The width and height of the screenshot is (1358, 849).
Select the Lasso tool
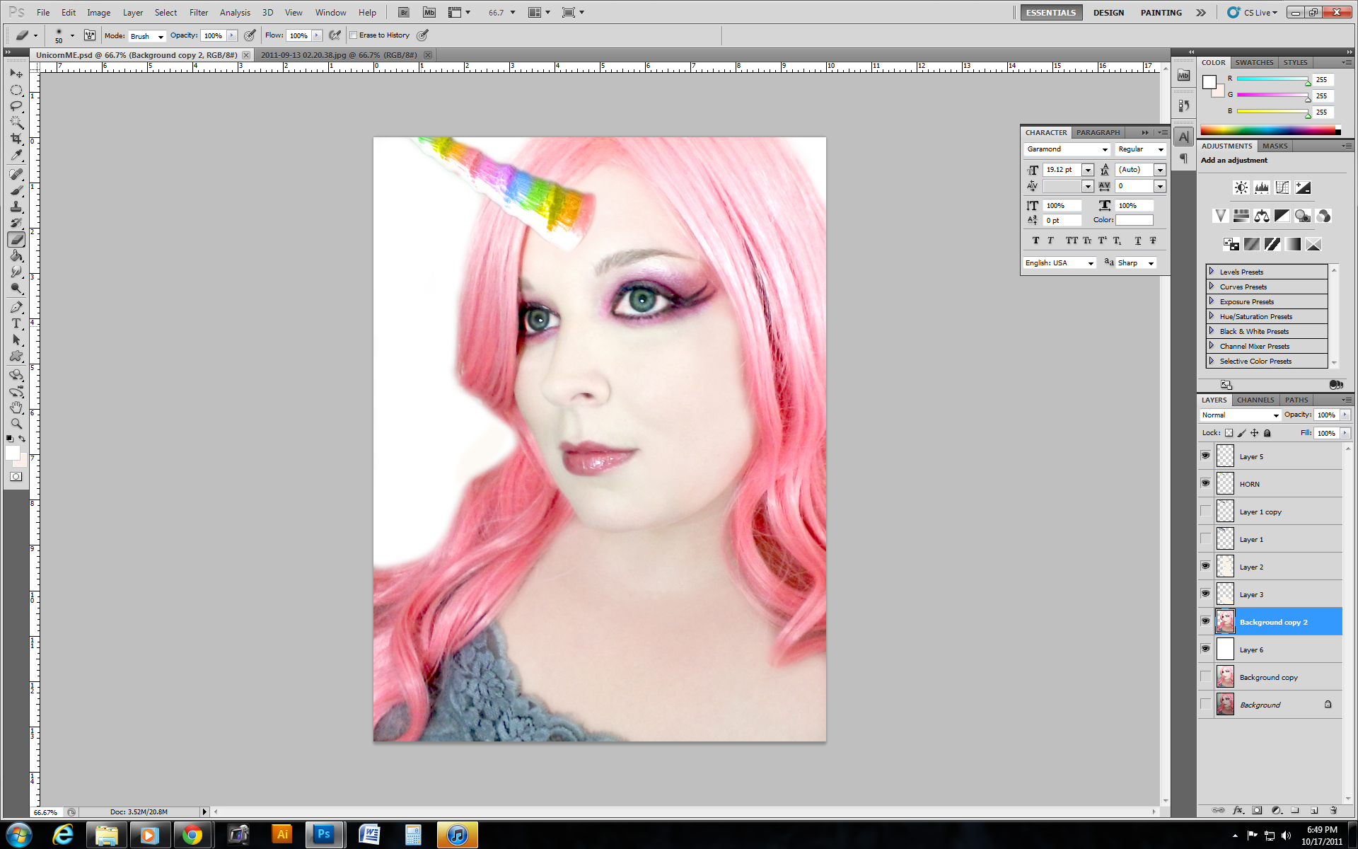16,106
